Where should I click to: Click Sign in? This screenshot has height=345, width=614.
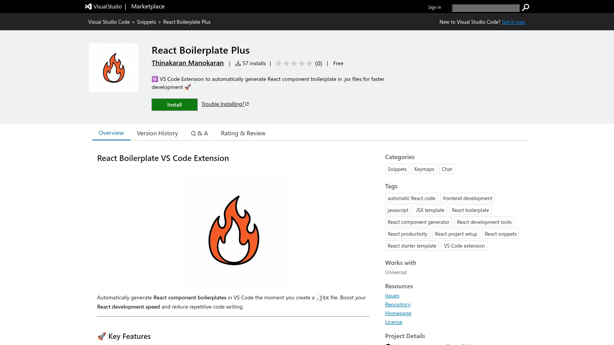434,7
